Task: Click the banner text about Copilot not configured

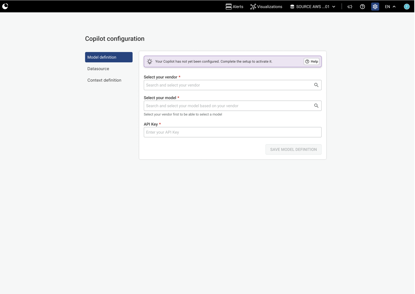Action: [x=214, y=61]
